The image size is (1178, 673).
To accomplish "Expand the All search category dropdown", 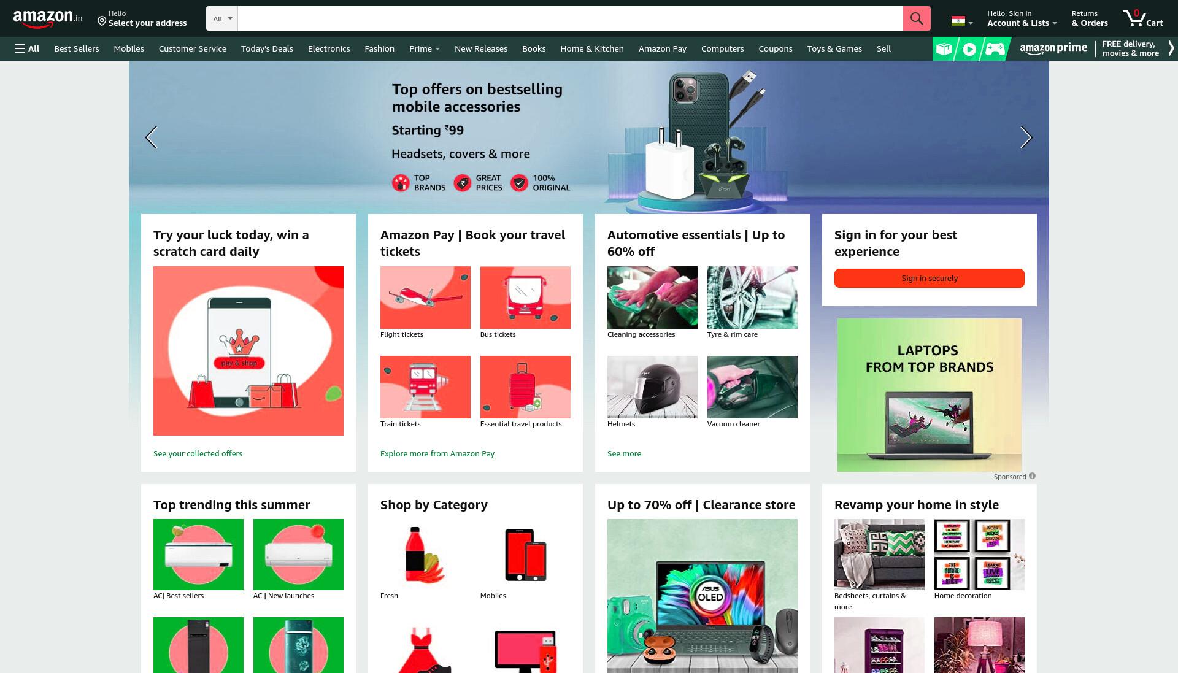I will [222, 18].
